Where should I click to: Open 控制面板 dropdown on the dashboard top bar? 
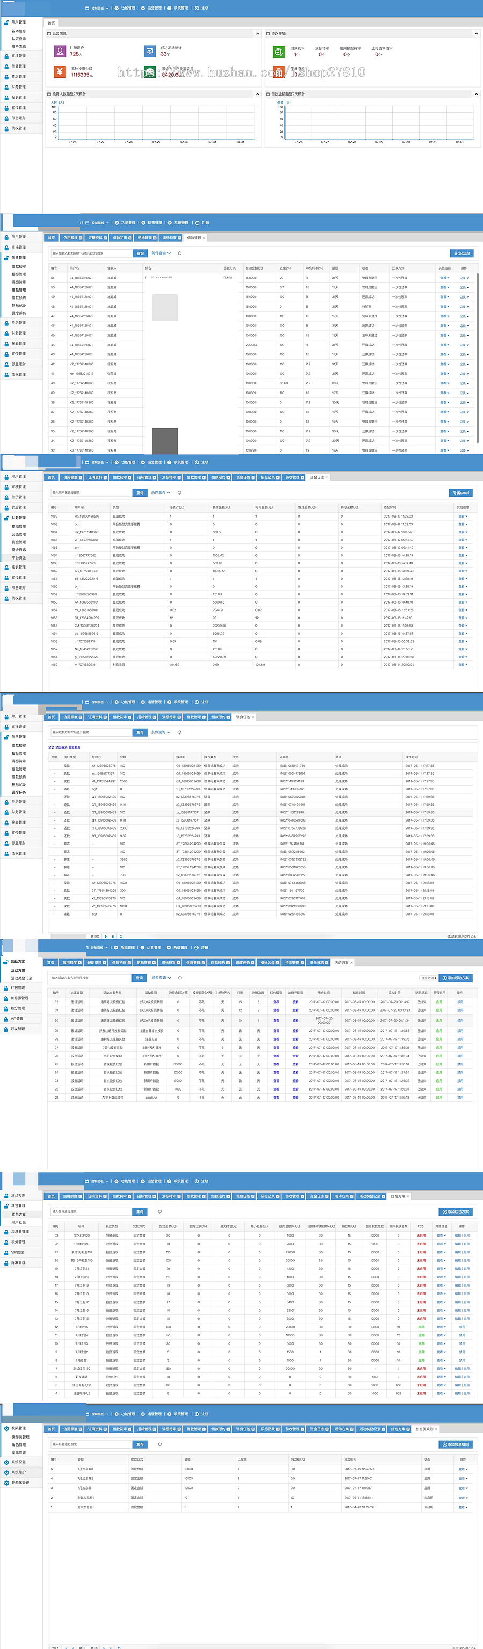[x=98, y=8]
